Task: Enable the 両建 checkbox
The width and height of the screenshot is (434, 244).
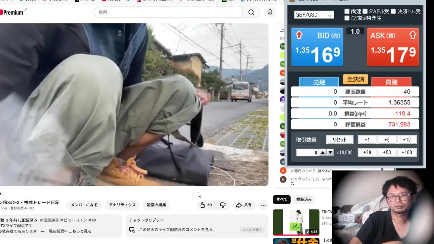Action: tap(347, 12)
